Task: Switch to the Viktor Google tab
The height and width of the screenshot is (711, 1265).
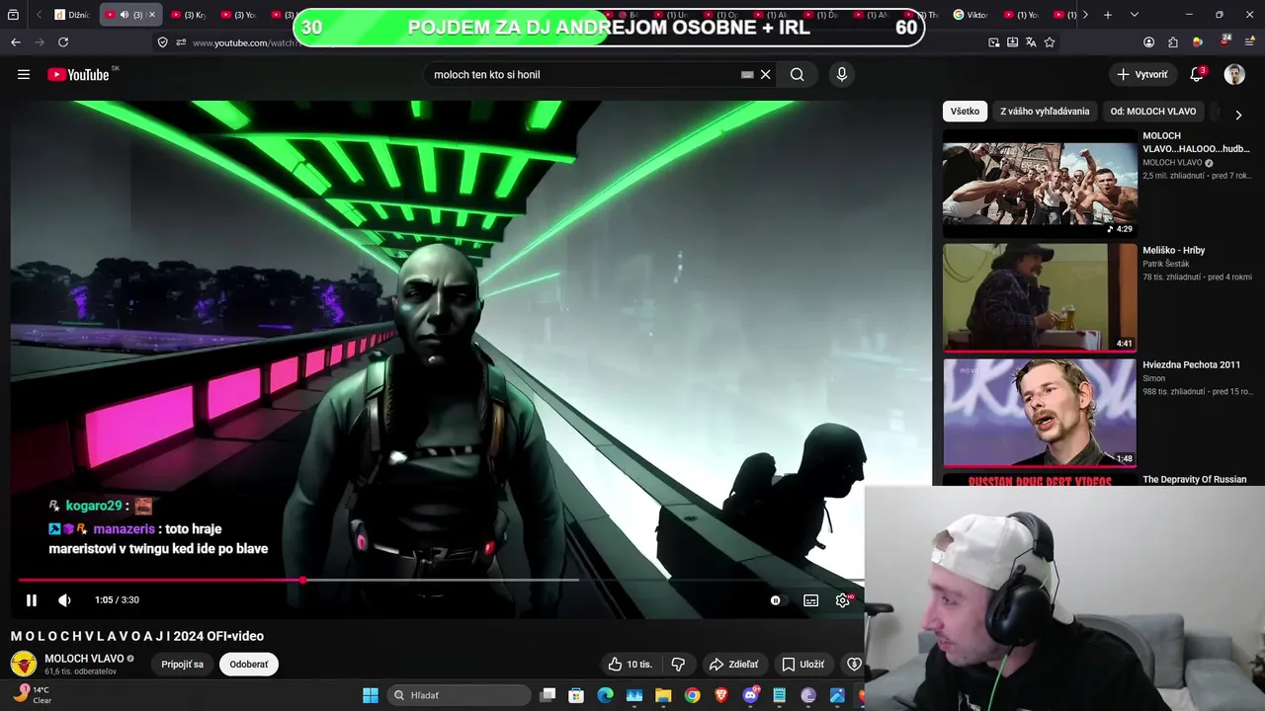Action: click(970, 15)
